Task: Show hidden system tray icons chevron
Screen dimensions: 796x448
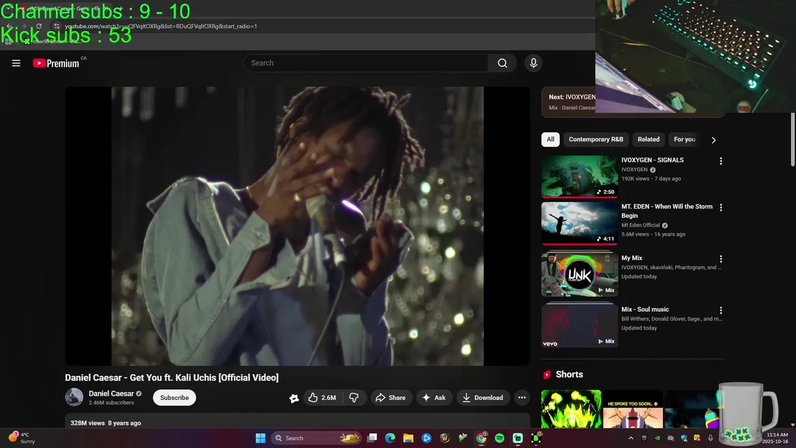Action: pos(631,438)
